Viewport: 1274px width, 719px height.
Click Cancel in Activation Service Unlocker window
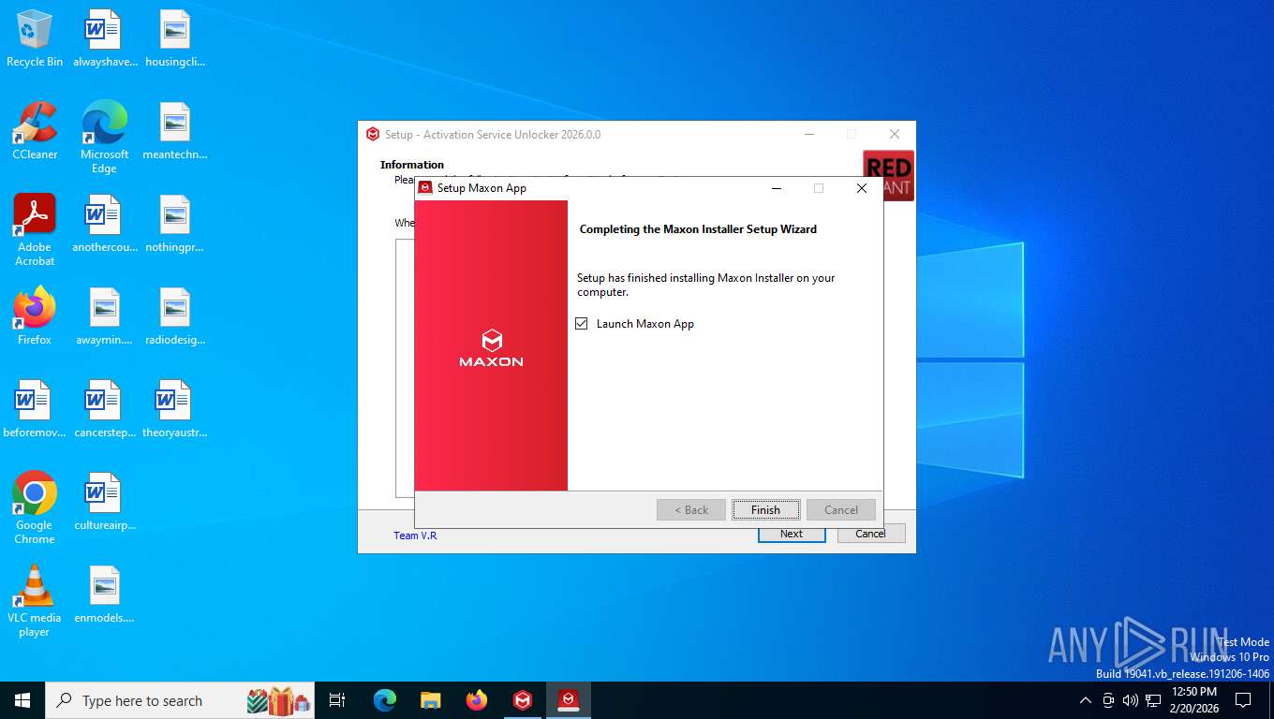[x=870, y=534]
